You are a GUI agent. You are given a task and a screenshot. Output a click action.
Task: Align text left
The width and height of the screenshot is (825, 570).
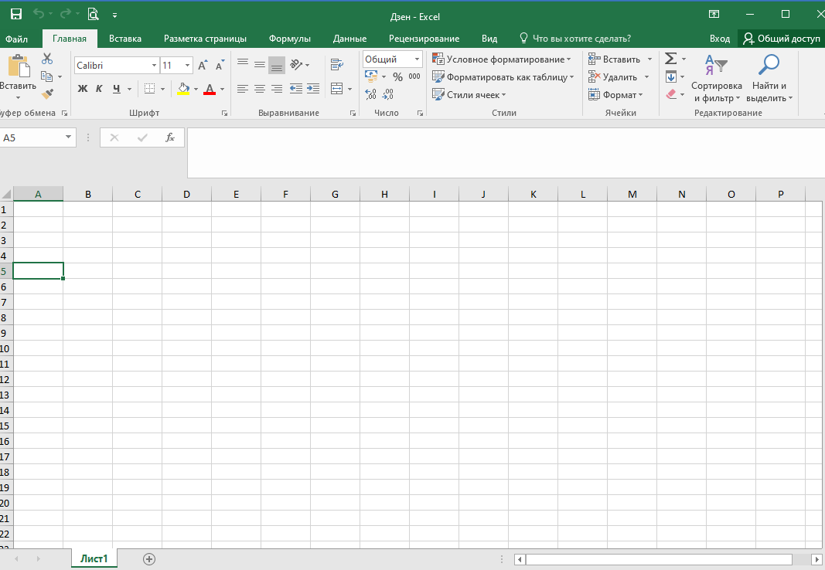click(x=243, y=89)
